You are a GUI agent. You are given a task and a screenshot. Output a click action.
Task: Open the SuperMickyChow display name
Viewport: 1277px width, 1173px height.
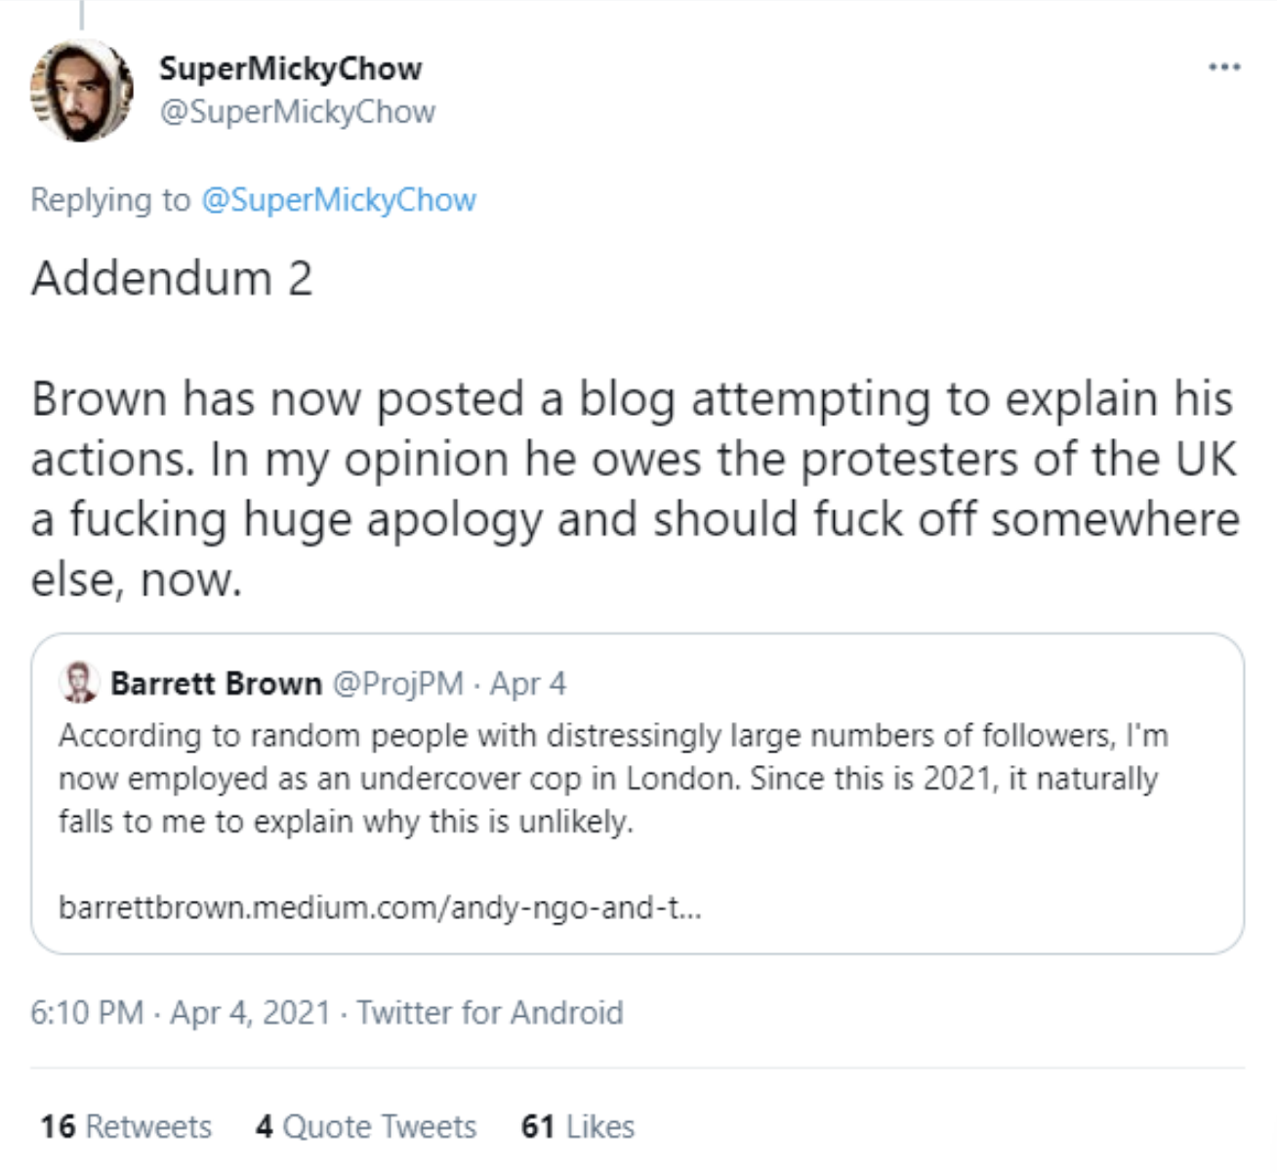tap(290, 68)
